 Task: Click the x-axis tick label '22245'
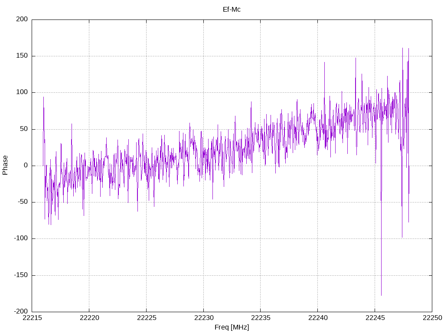(x=375, y=318)
